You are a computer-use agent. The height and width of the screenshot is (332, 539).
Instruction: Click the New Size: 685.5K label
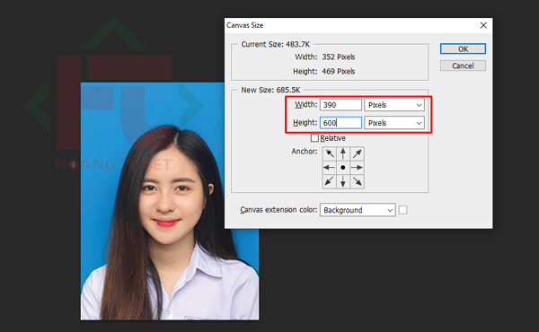tap(270, 90)
